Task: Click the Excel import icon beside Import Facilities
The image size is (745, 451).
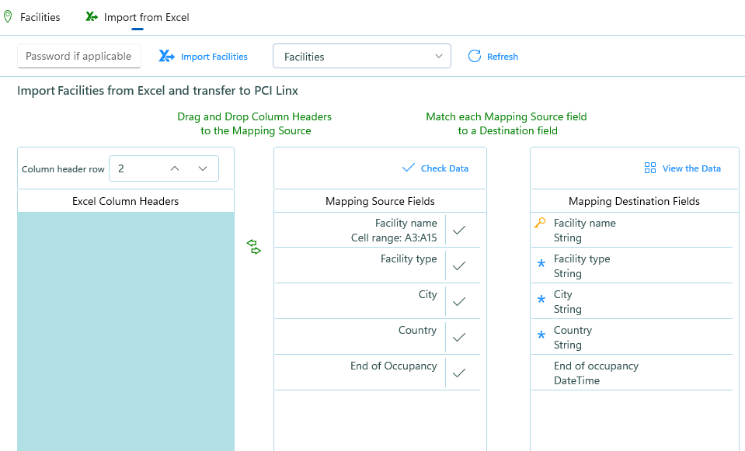Action: click(166, 56)
